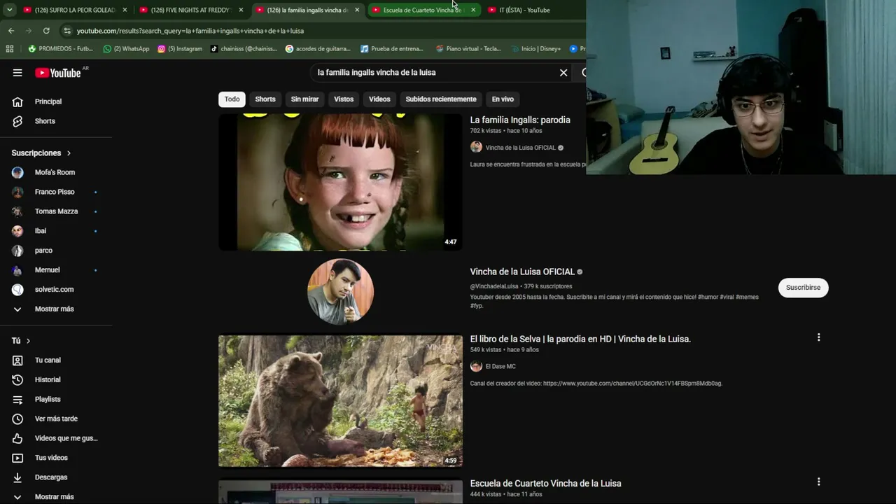Filter results by Shorts chip
The image size is (896, 504).
tap(265, 99)
